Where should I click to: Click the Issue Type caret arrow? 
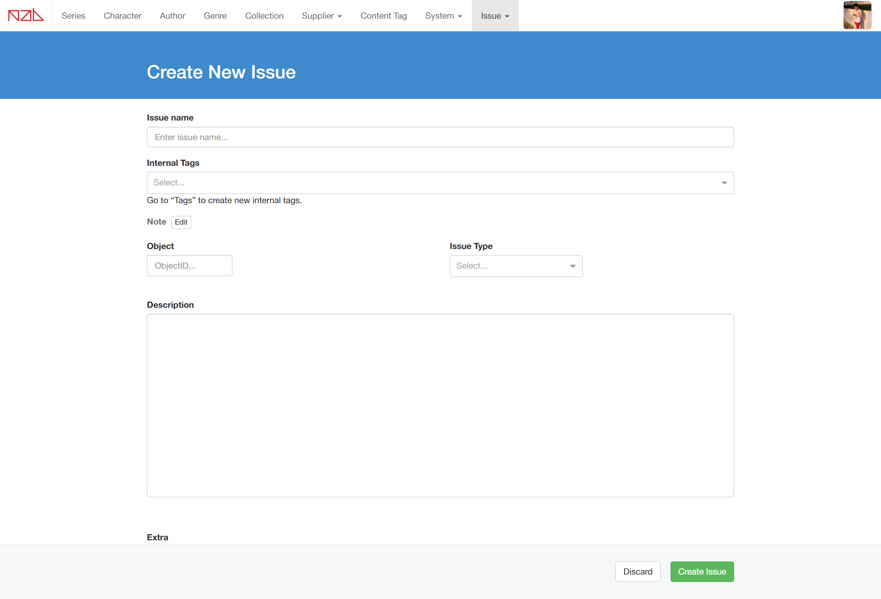point(572,266)
